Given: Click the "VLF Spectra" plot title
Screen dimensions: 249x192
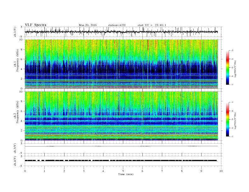Looking at the screenshot, I should [36, 25].
